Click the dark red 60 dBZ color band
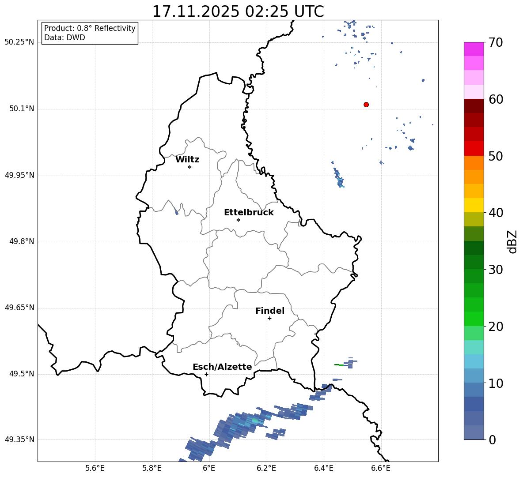The image size is (523, 477). (x=474, y=106)
